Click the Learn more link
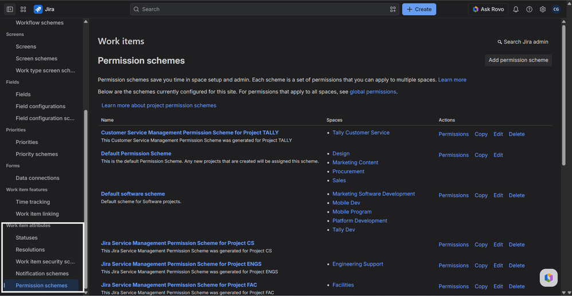This screenshot has width=572, height=296. point(452,80)
